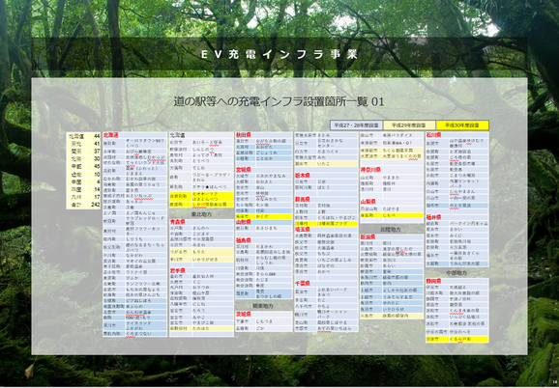Click the '合計' label in summary table
Viewport: 559px width, 388px height.
(x=76, y=205)
